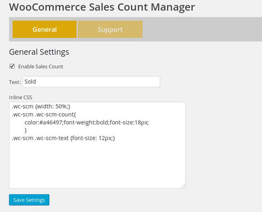This screenshot has width=262, height=212.
Task: Open the Support tab
Action: (110, 30)
